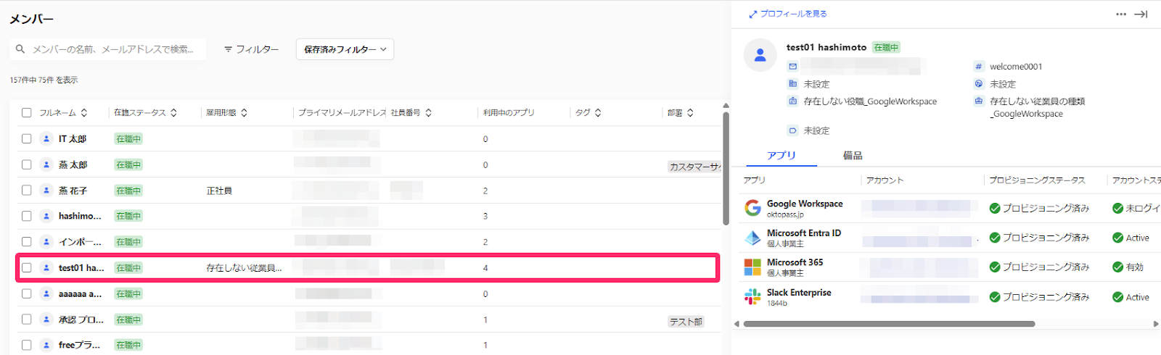Click the Google Workspace app logo
1161x355 pixels.
click(752, 208)
